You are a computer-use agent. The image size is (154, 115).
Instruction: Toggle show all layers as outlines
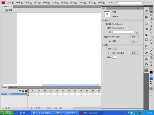26,91
